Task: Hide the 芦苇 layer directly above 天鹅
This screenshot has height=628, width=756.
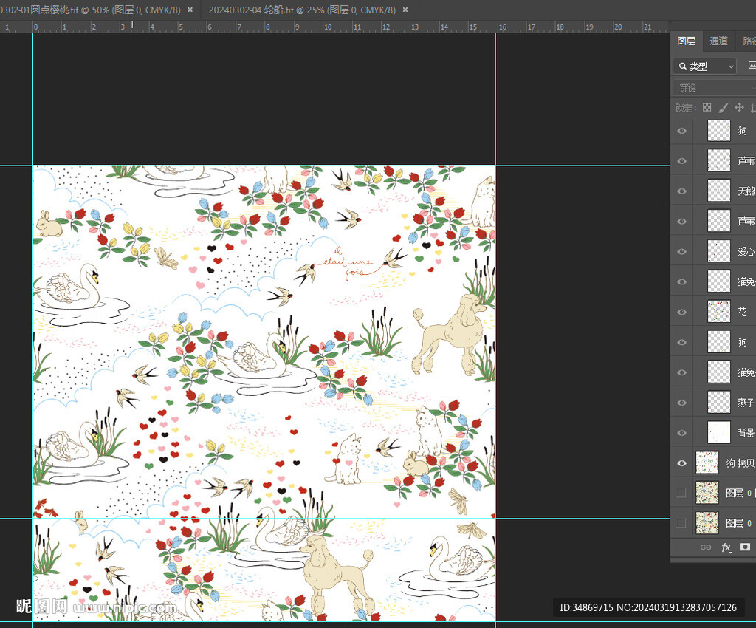Action: (x=681, y=160)
